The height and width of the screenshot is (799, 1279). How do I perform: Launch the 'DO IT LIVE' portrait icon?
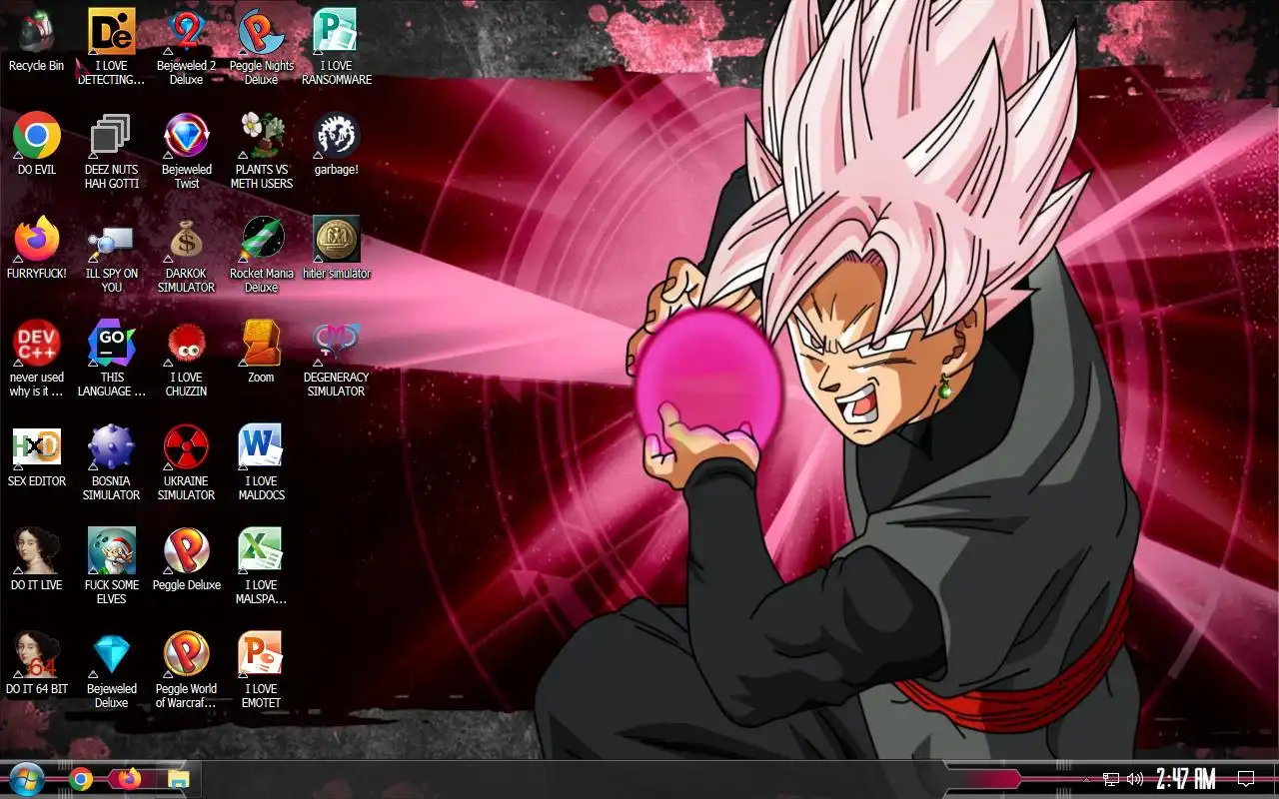coord(36,559)
